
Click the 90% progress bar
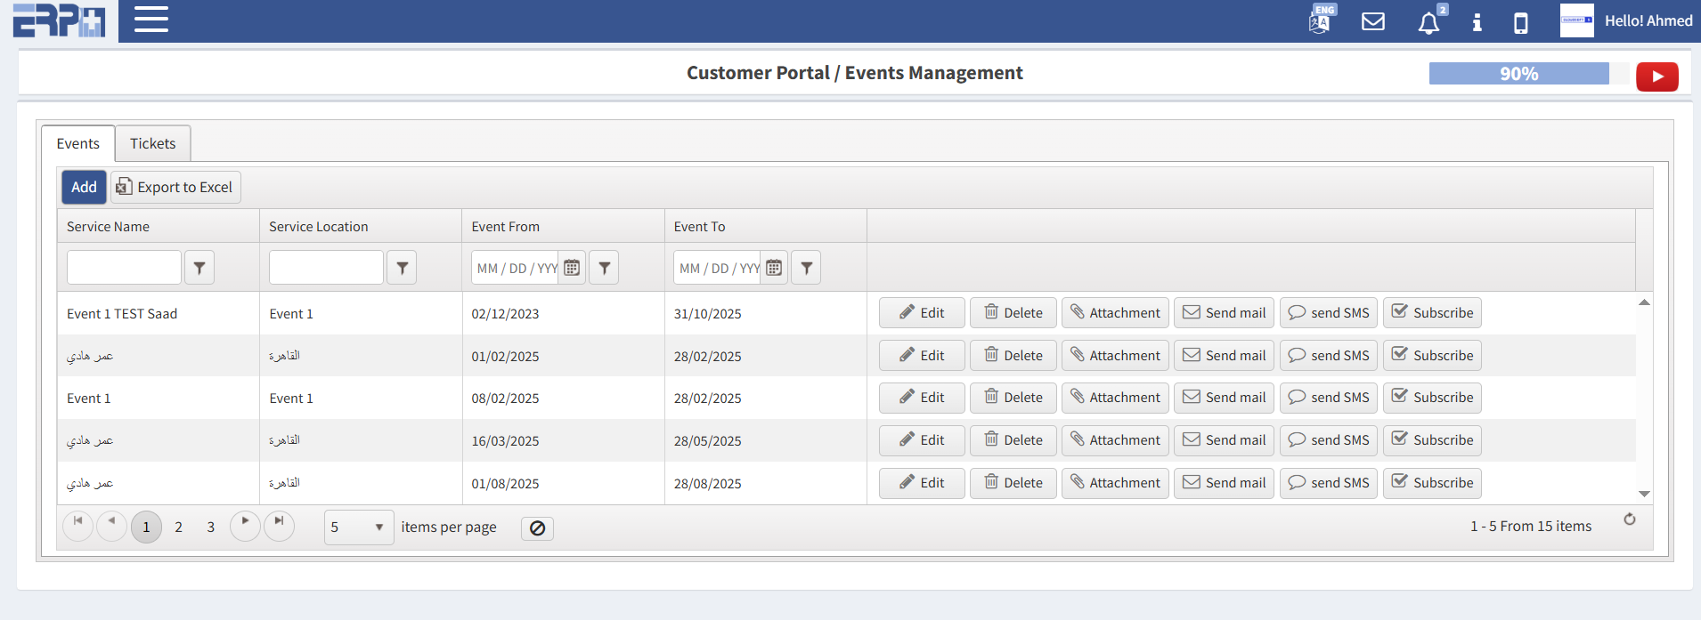(1518, 74)
